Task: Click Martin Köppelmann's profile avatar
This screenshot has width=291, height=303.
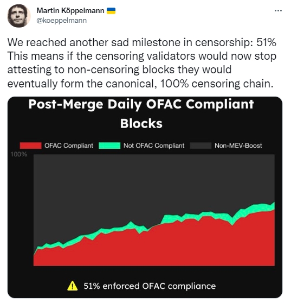Action: tap(19, 16)
